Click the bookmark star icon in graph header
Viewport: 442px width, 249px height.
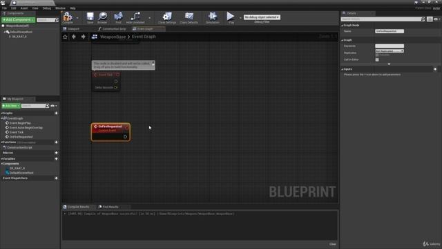65,37
